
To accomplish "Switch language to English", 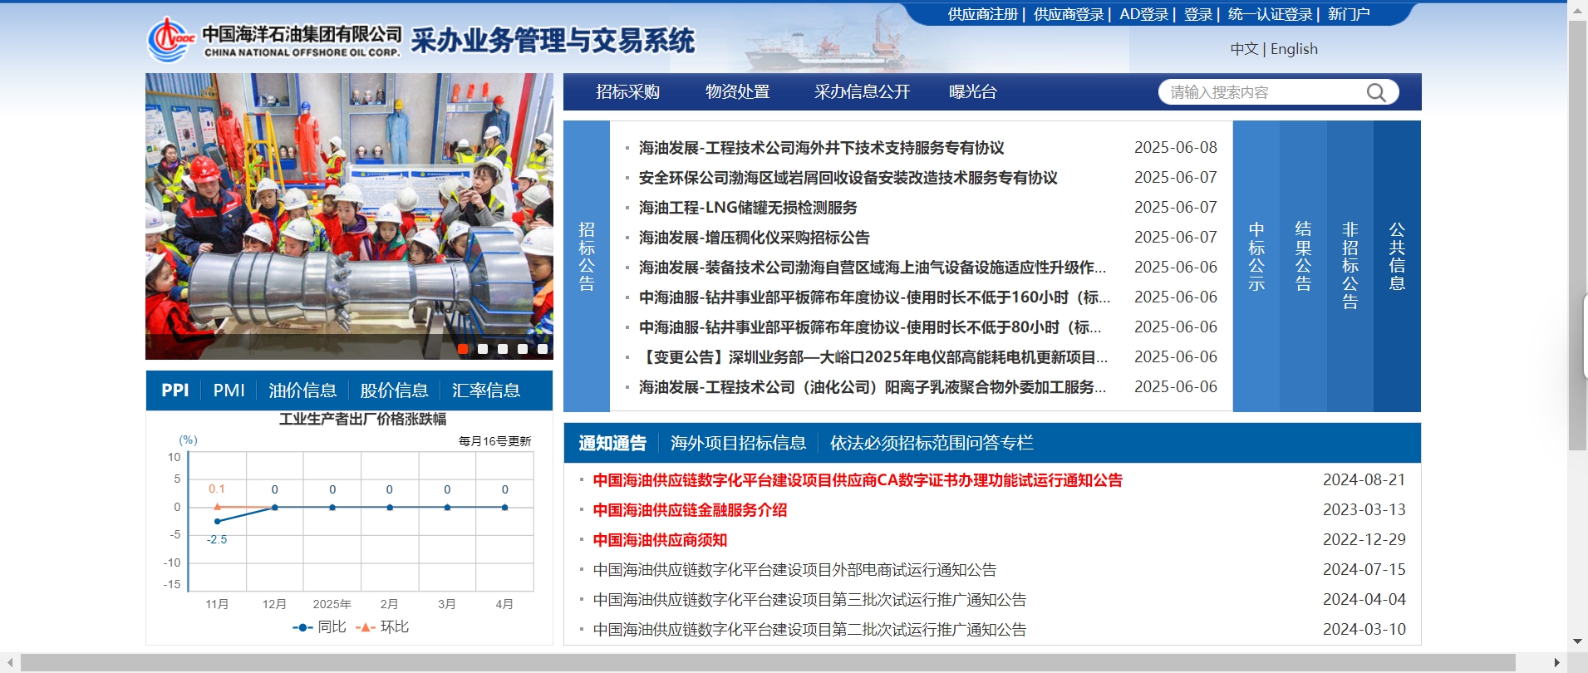I will pos(1294,49).
